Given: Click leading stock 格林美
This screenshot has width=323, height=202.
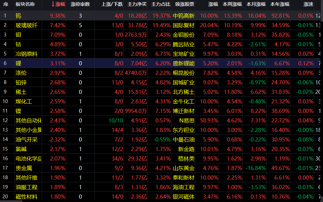Looking at the screenshot, I should [186, 158].
